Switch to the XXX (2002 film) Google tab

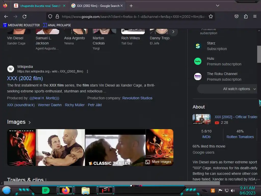pos(97,6)
